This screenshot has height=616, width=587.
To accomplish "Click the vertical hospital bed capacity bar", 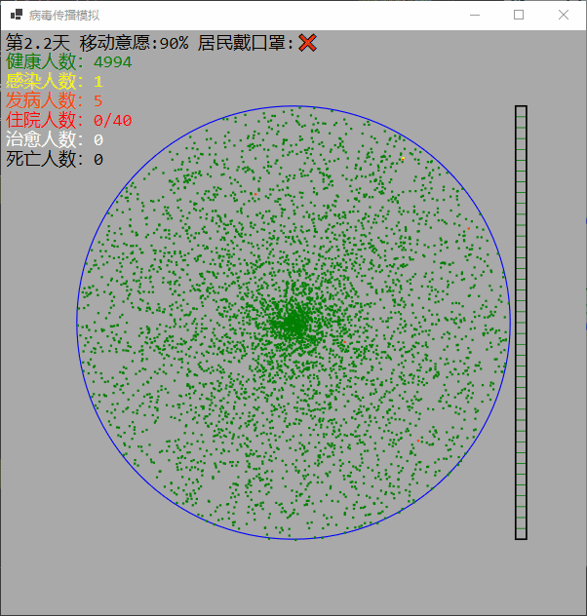I will [521, 323].
